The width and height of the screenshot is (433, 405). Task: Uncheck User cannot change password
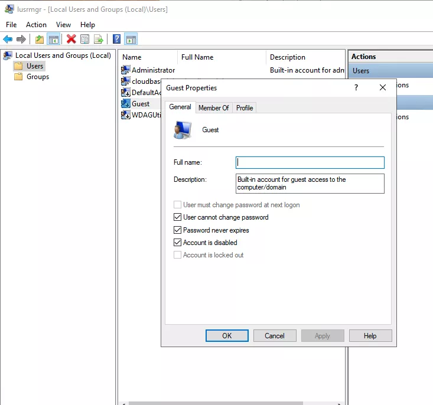(x=178, y=217)
